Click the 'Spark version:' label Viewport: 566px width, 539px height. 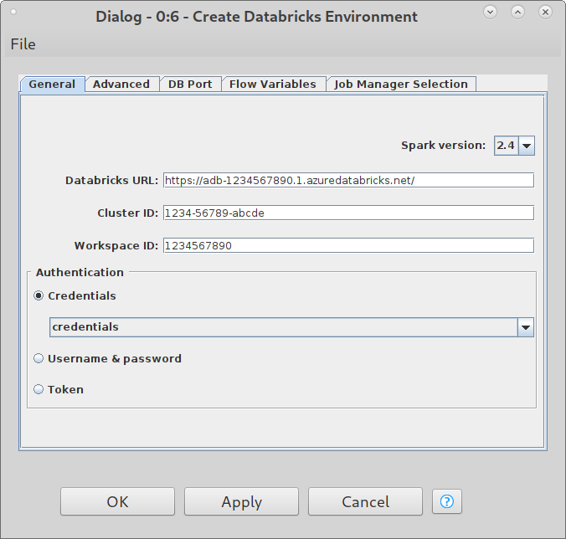[444, 146]
